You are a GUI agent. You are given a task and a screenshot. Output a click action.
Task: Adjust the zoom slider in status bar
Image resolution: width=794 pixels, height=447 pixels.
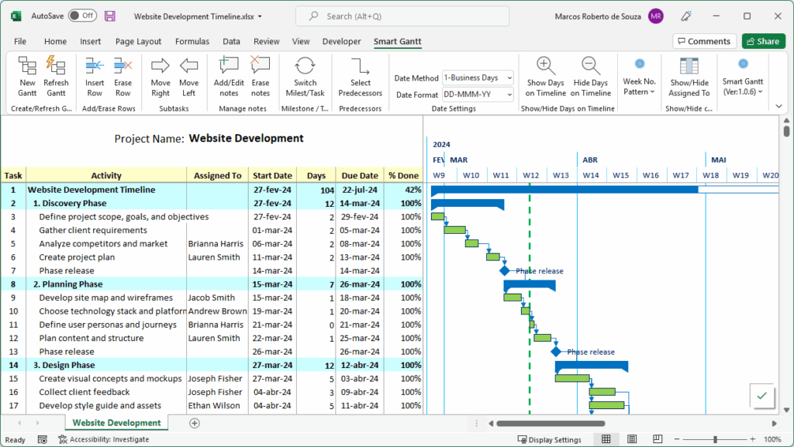coord(715,439)
